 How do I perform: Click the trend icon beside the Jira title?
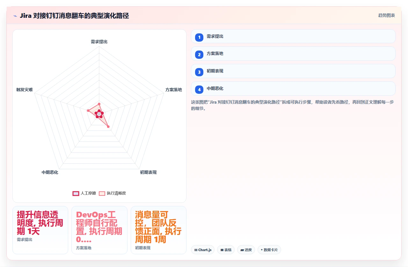tap(15, 16)
